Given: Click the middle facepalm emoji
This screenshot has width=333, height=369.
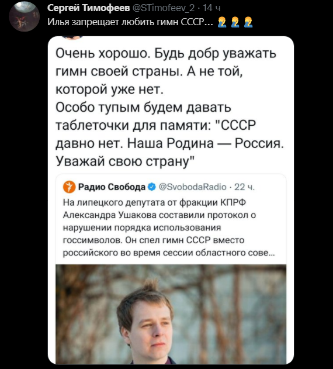Looking at the screenshot, I should [x=235, y=22].
